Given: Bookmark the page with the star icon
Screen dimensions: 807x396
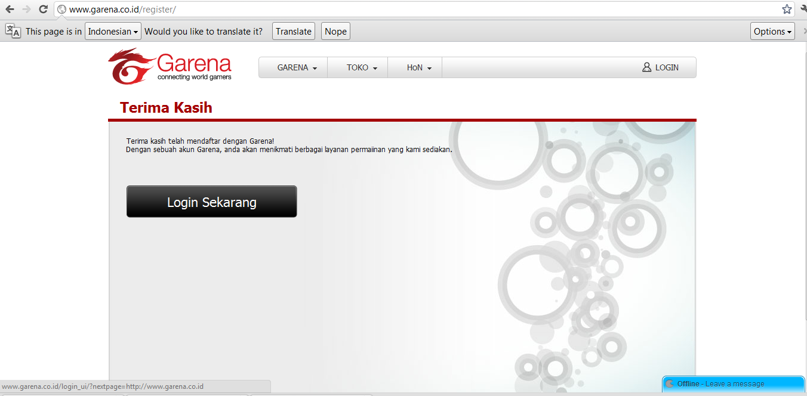Looking at the screenshot, I should pos(787,9).
